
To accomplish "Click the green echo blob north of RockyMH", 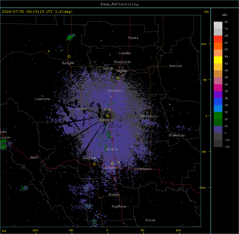I will pyautogui.click(x=71, y=37).
